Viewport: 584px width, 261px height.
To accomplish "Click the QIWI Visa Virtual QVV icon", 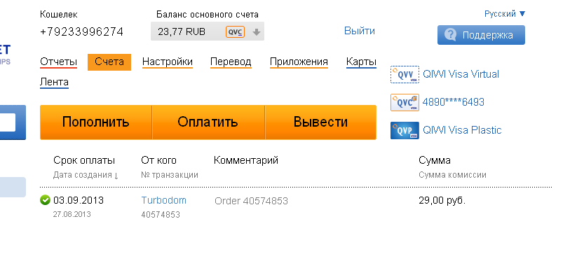I will point(405,74).
